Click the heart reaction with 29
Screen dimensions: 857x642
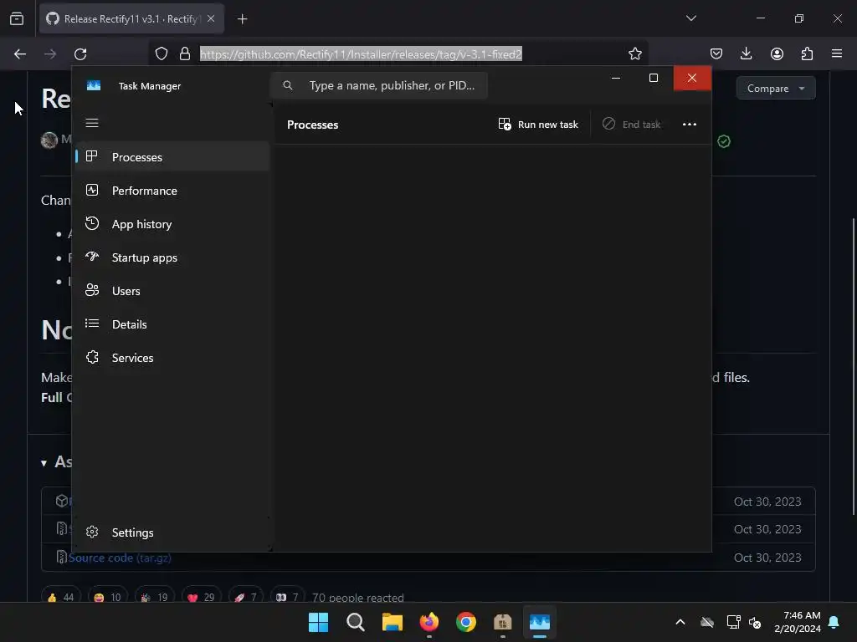pyautogui.click(x=201, y=597)
